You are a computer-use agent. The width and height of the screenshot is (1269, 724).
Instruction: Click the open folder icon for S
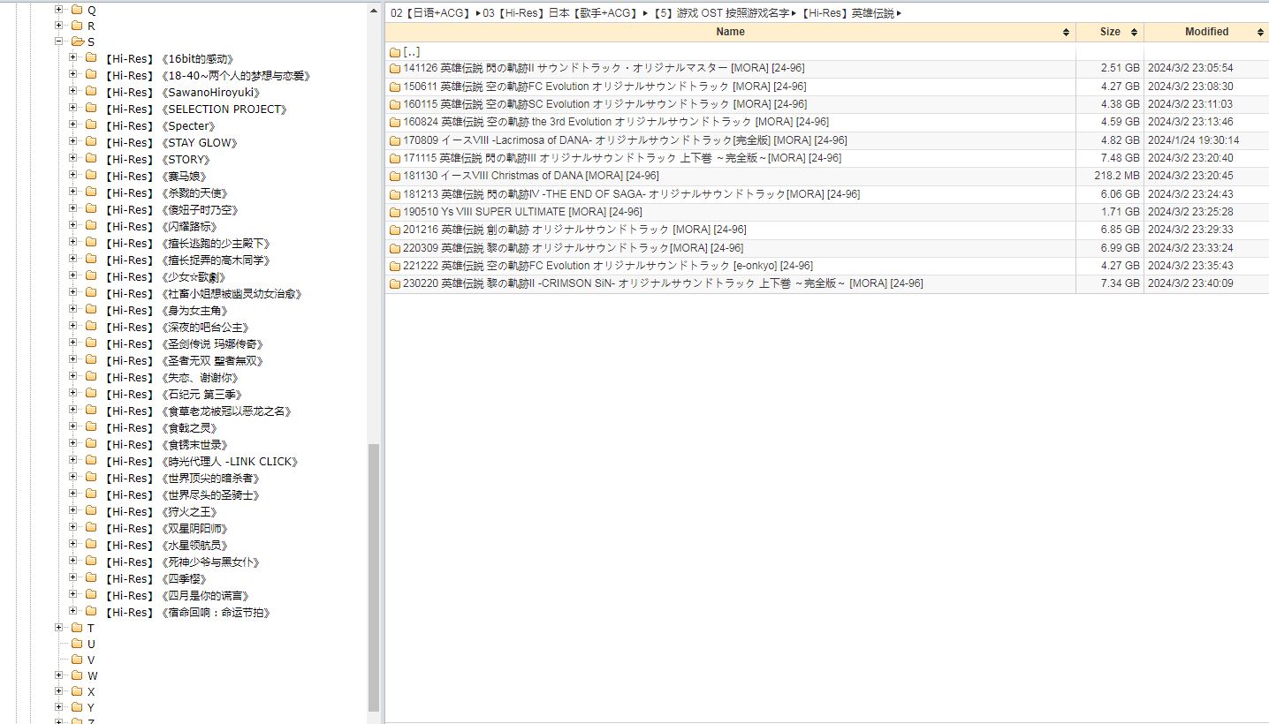[77, 41]
